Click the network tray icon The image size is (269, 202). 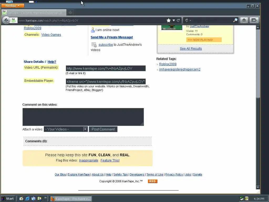[242, 199]
